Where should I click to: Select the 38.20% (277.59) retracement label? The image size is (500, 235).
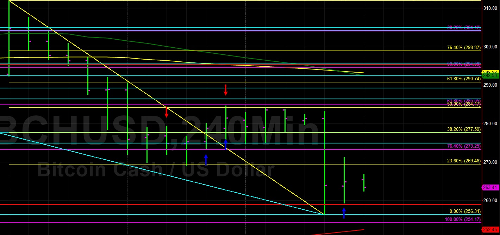point(464,129)
